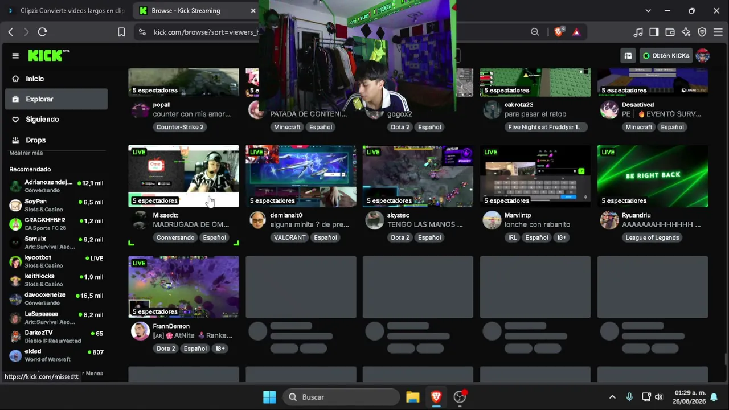Image resolution: width=729 pixels, height=410 pixels.
Task: Select Explorar in the sidebar
Action: 56,99
